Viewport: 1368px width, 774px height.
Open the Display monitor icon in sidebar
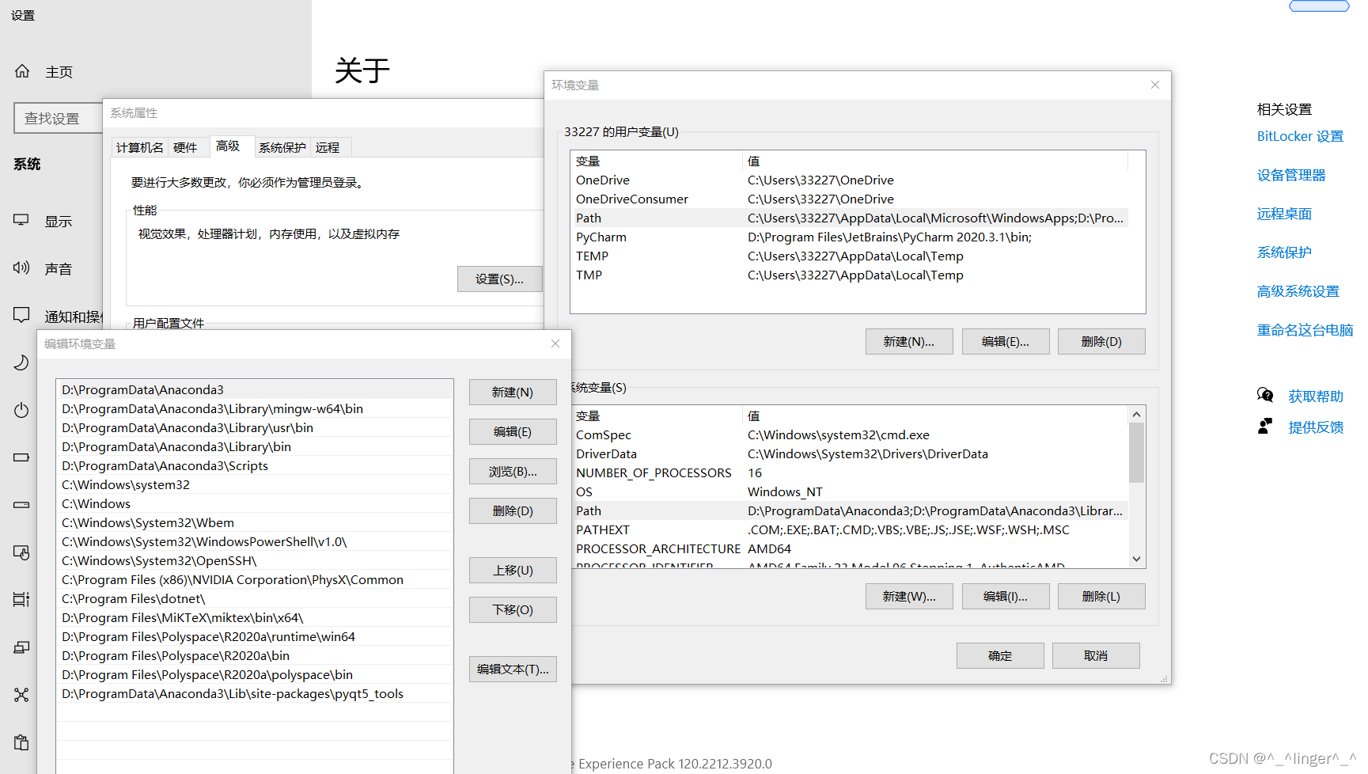pos(21,220)
